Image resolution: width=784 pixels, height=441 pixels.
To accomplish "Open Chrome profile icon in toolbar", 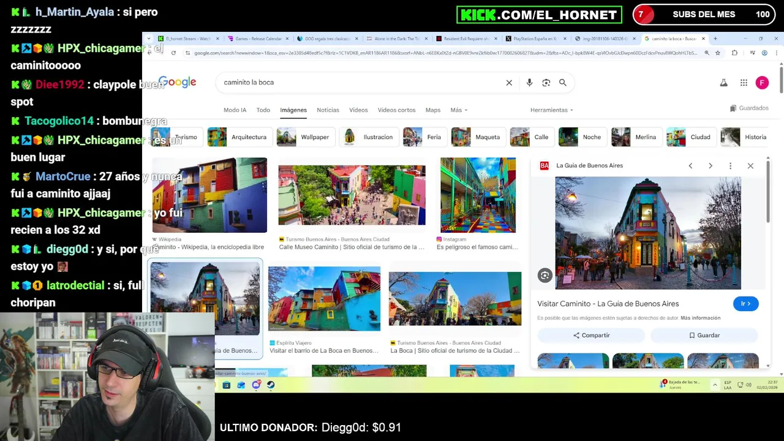I will pyautogui.click(x=764, y=53).
